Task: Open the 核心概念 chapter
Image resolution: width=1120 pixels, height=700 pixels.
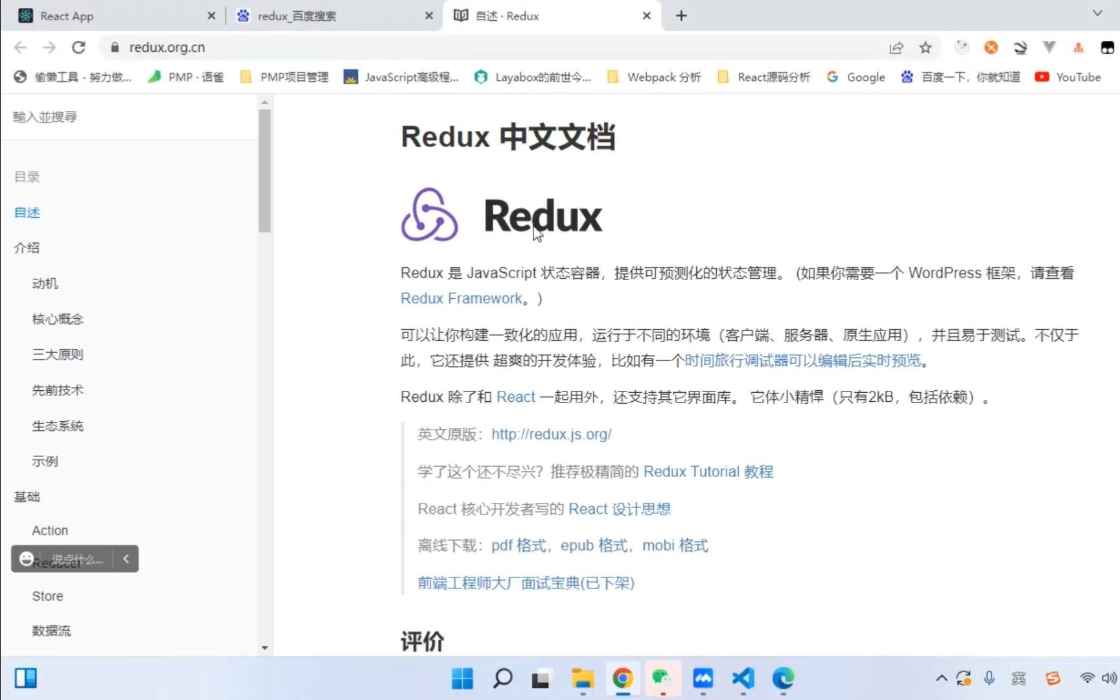Action: coord(58,319)
